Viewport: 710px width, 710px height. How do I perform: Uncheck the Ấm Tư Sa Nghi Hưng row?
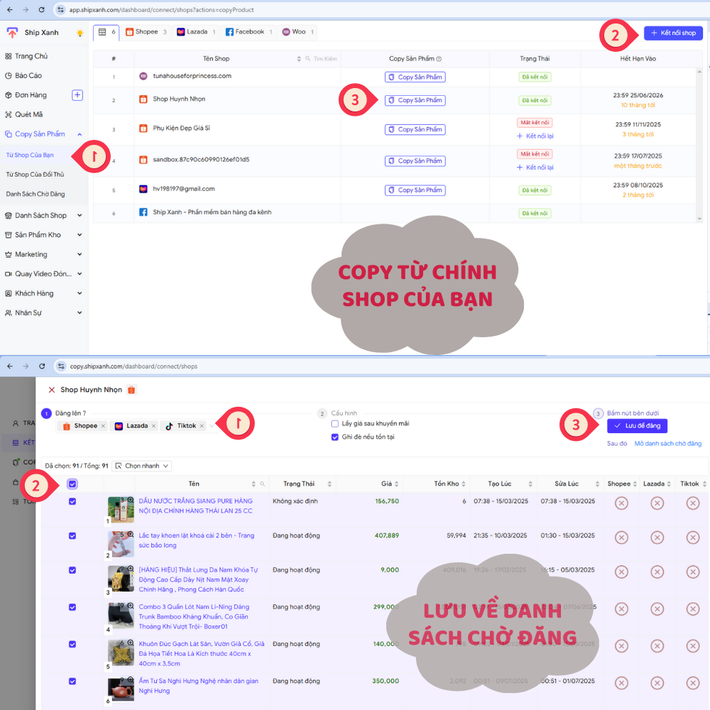72,682
